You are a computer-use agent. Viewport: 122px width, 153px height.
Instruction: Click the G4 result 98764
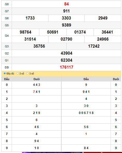[26, 32]
